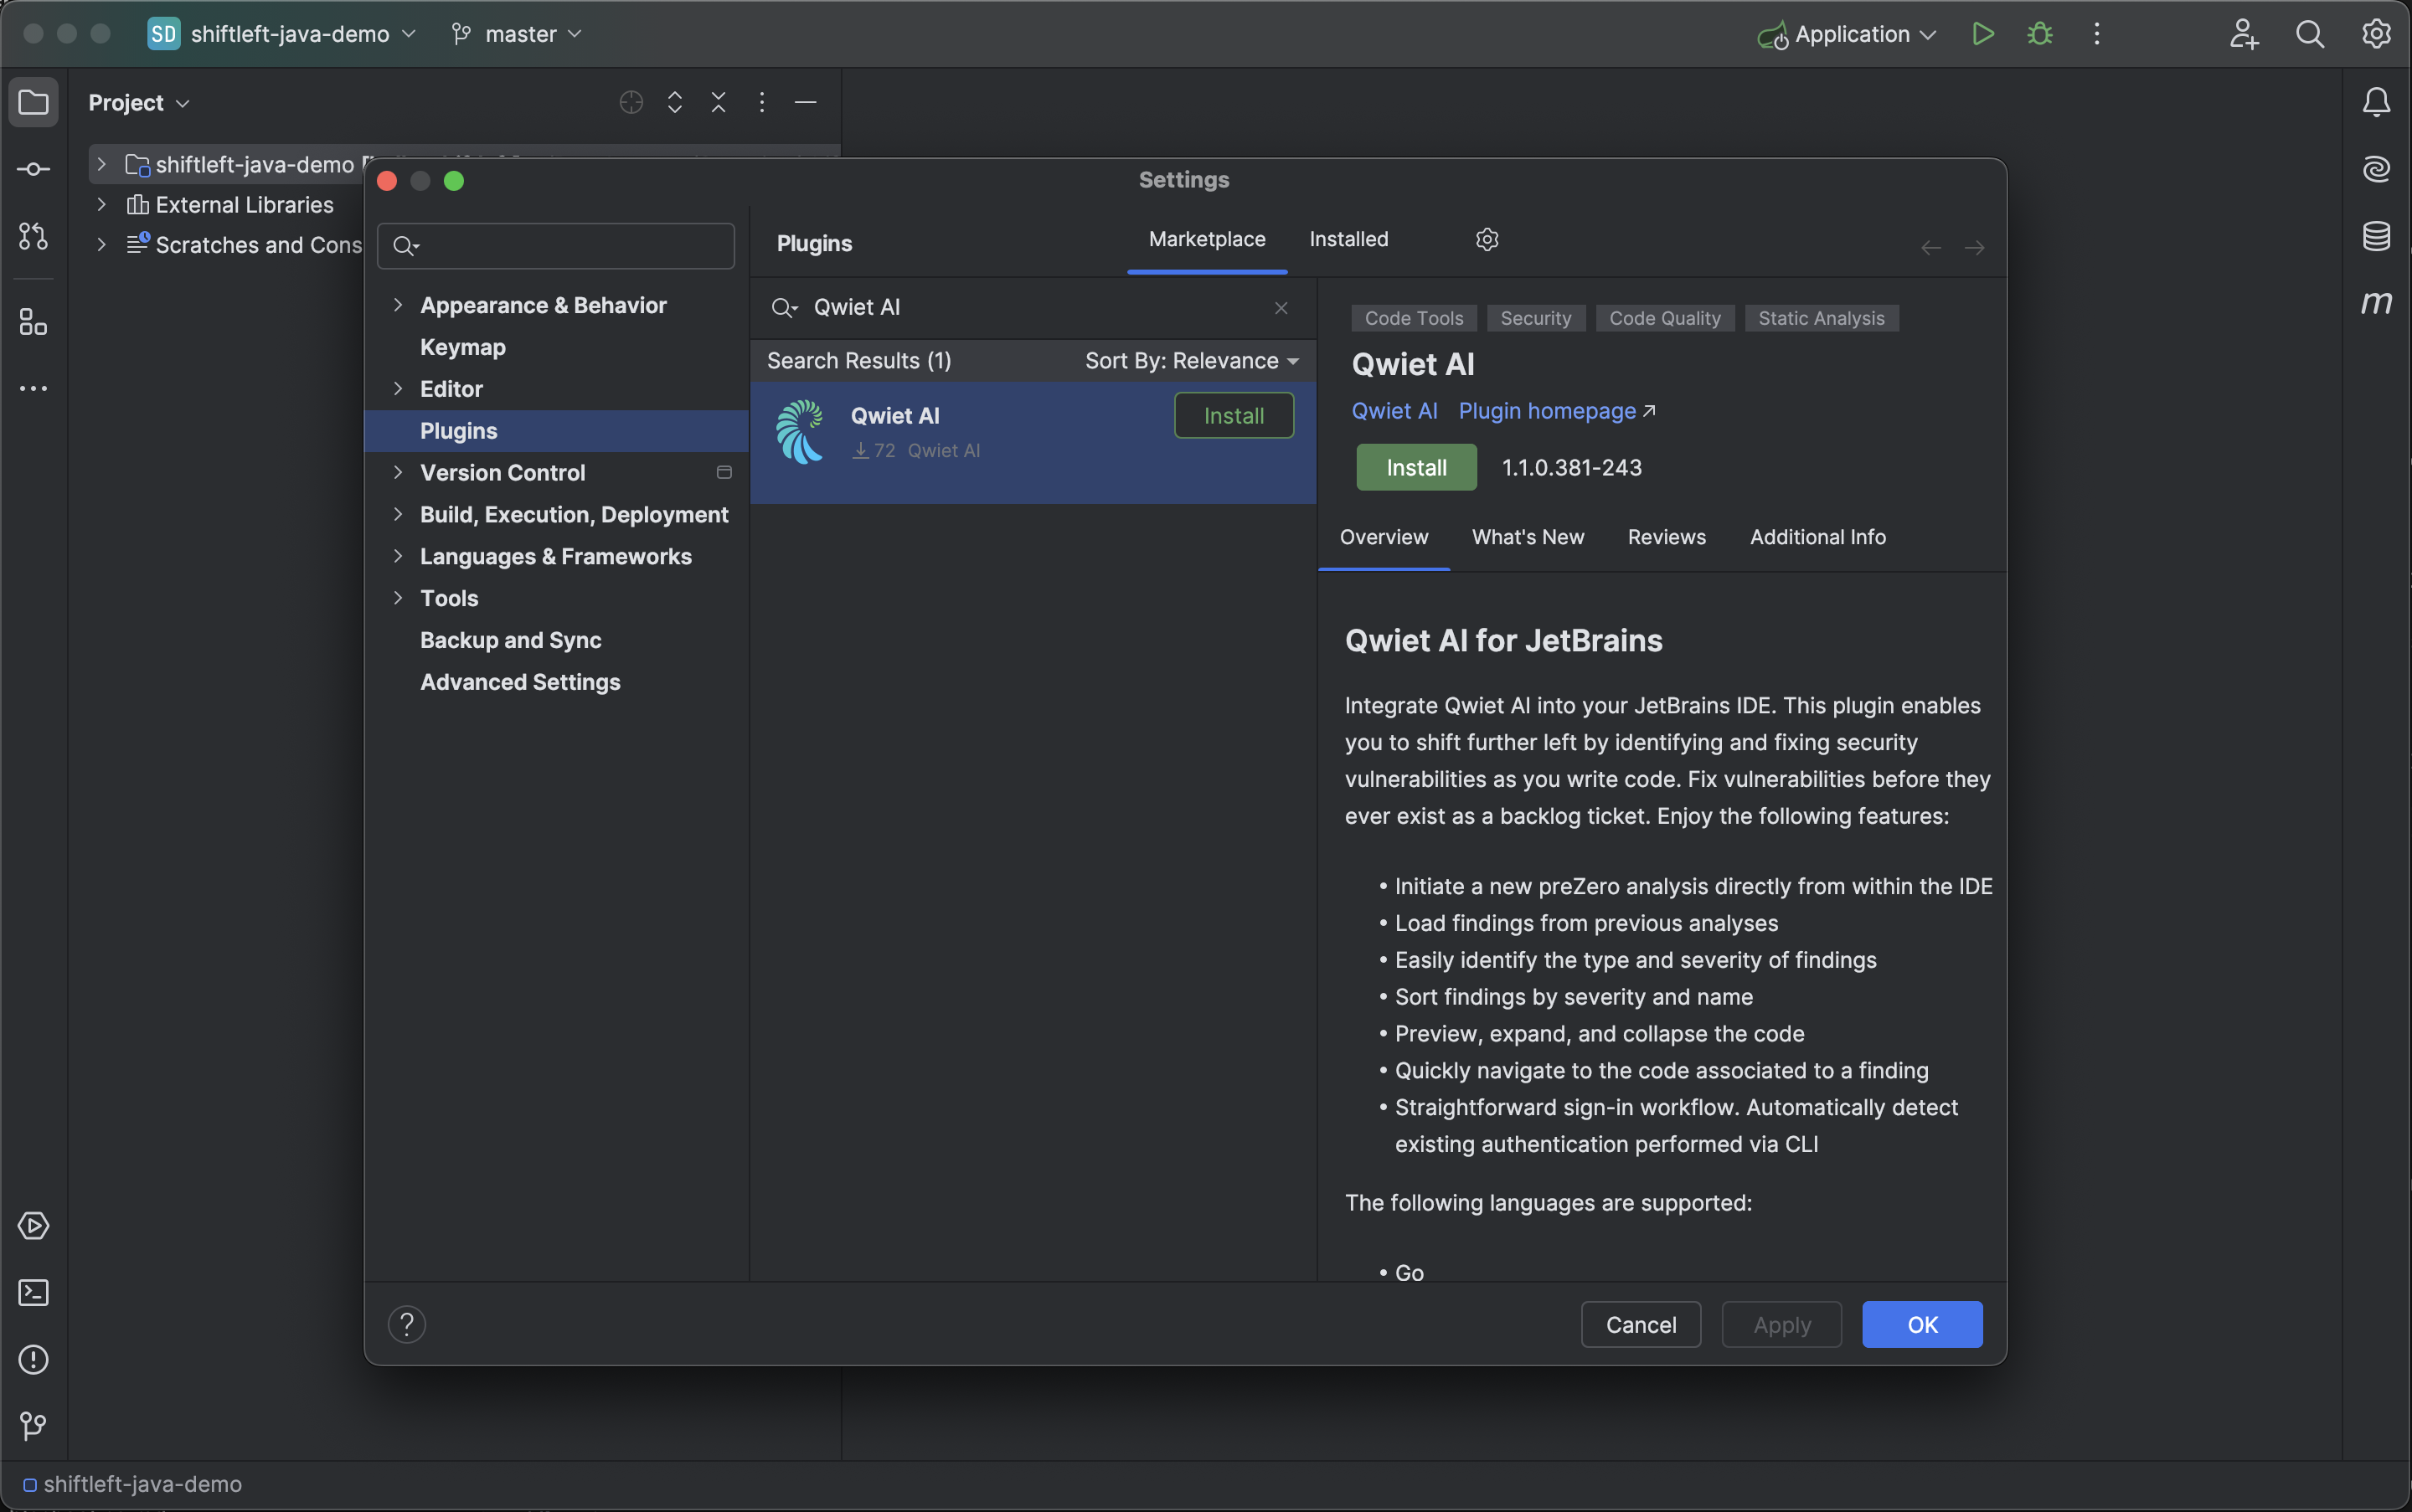This screenshot has width=2412, height=1512.
Task: Open the Project tool window icon
Action: tap(33, 102)
